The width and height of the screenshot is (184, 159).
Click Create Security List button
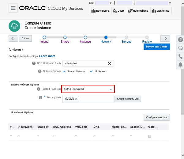[128, 99]
